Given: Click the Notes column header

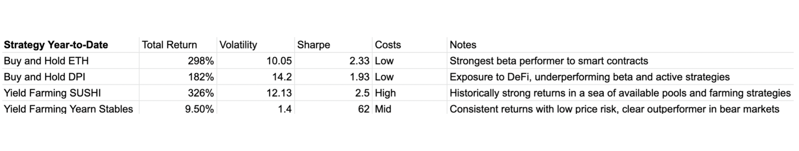Looking at the screenshot, I should coord(622,45).
